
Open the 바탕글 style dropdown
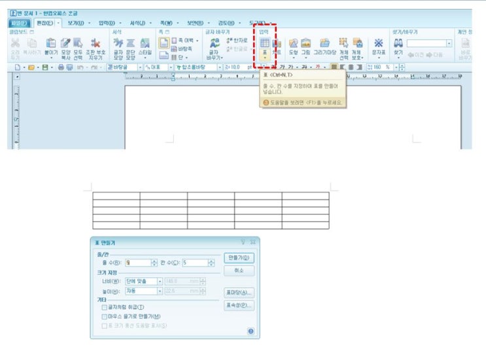(140, 67)
